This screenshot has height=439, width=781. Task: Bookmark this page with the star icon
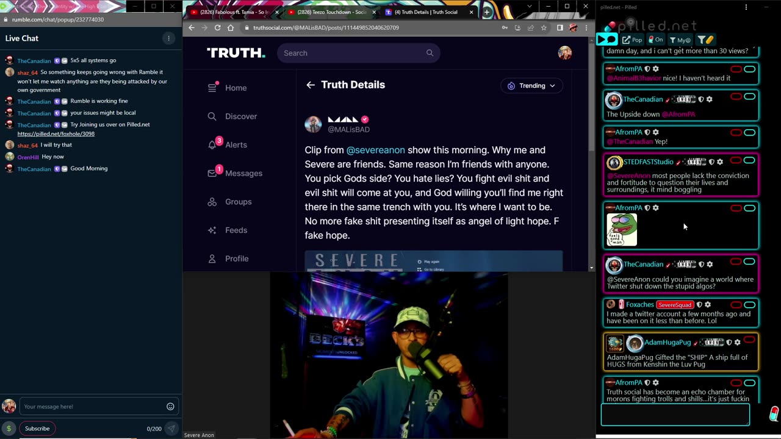coord(544,27)
